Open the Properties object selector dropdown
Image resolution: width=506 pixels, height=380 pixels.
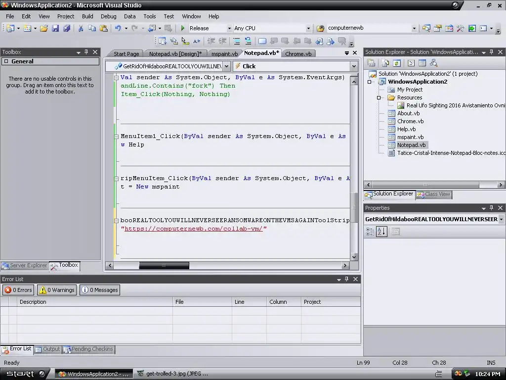pyautogui.click(x=501, y=219)
